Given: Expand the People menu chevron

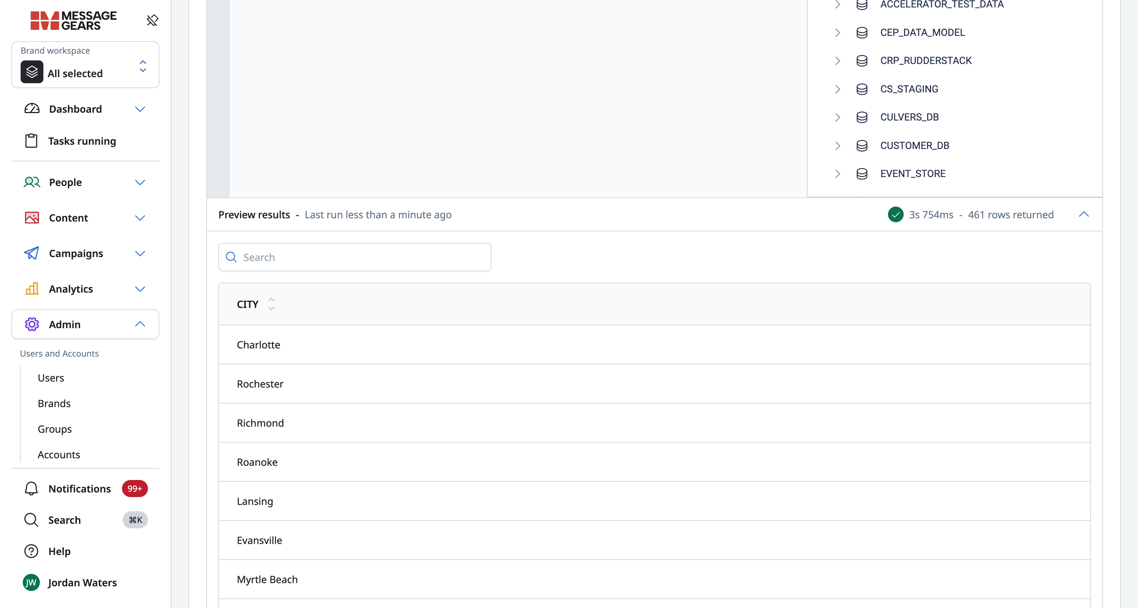Looking at the screenshot, I should pyautogui.click(x=140, y=182).
